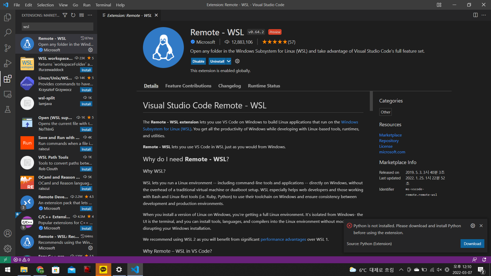Screen dimensions: 491x276
Task: Click the remote window status bar indicator
Action: pyautogui.click(x=5, y=260)
